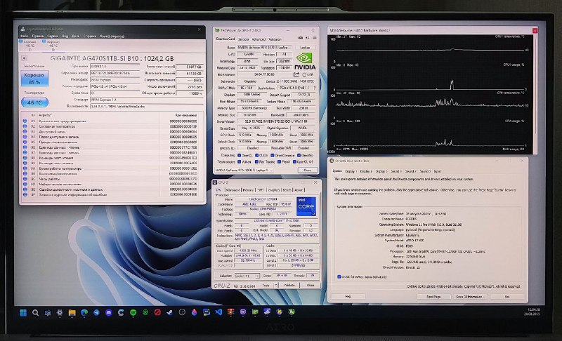The width and height of the screenshot is (562, 341).
Task: Toggle the Ray Tracing checkbox in GPU-Z
Action: [x=256, y=162]
